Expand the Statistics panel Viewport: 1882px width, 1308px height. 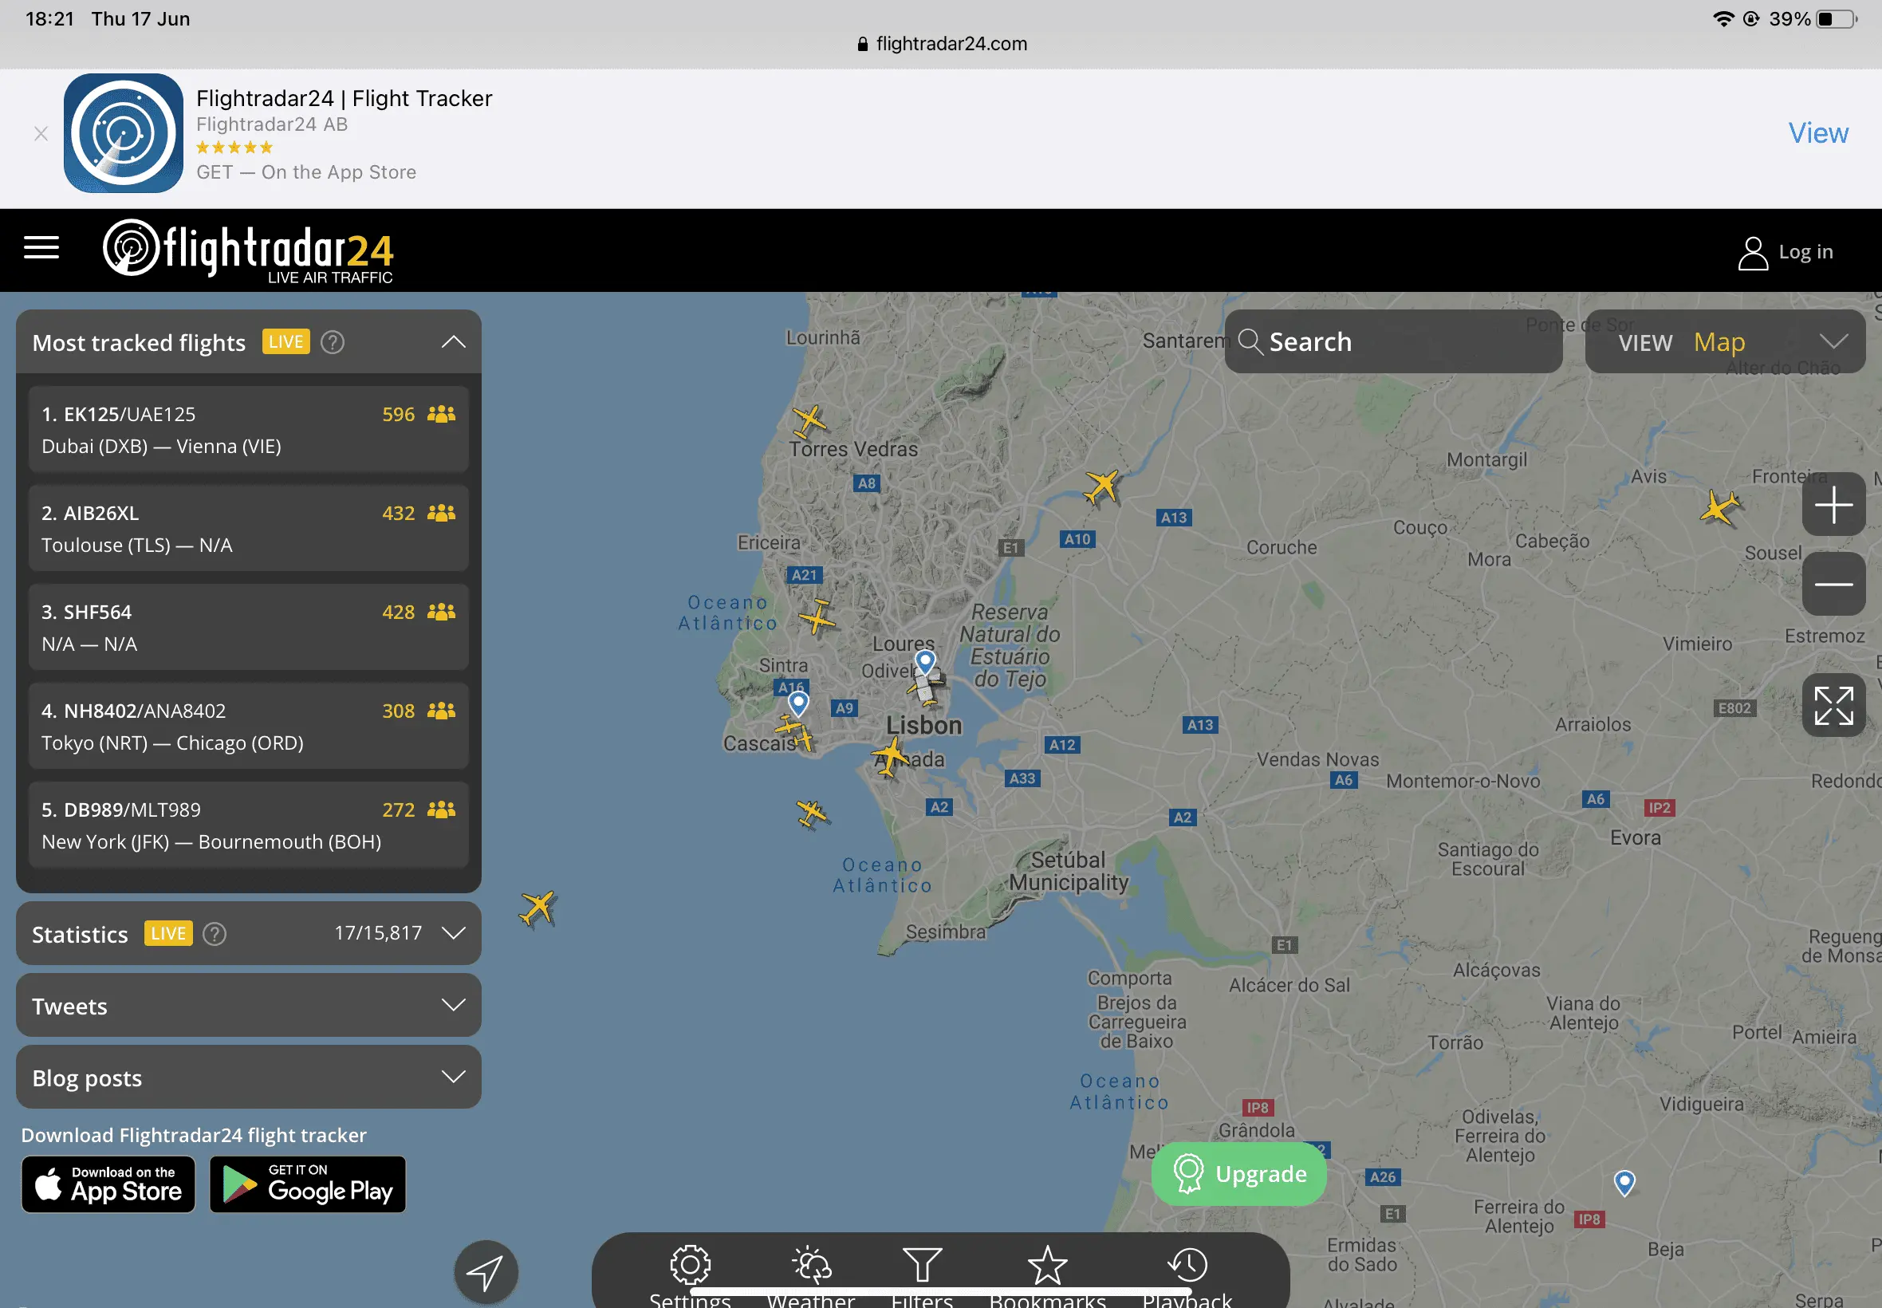453,932
